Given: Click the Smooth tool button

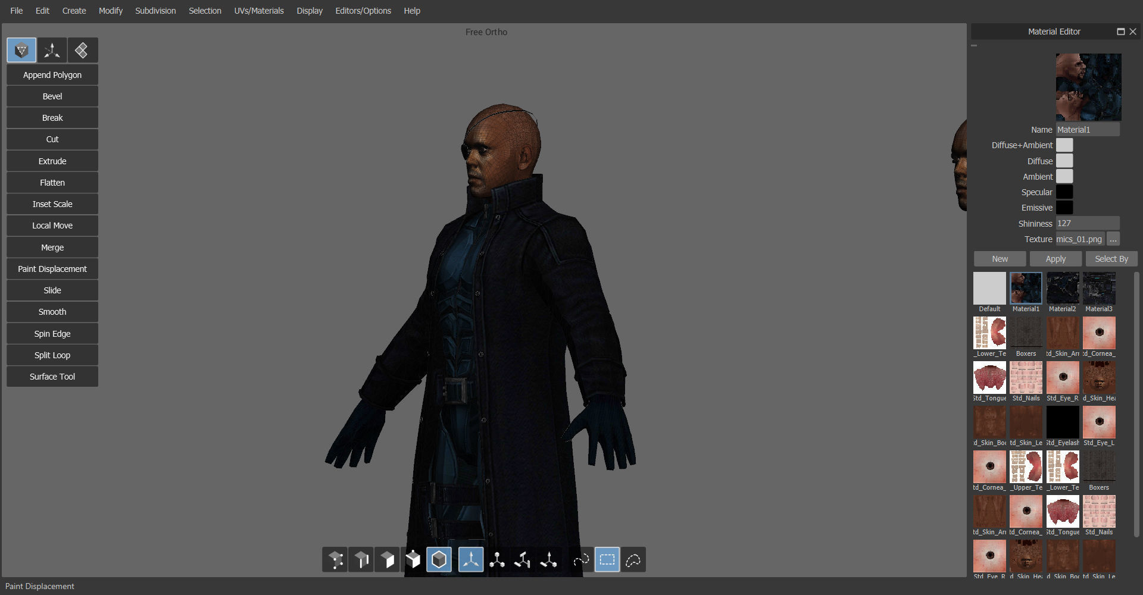Looking at the screenshot, I should (x=52, y=312).
